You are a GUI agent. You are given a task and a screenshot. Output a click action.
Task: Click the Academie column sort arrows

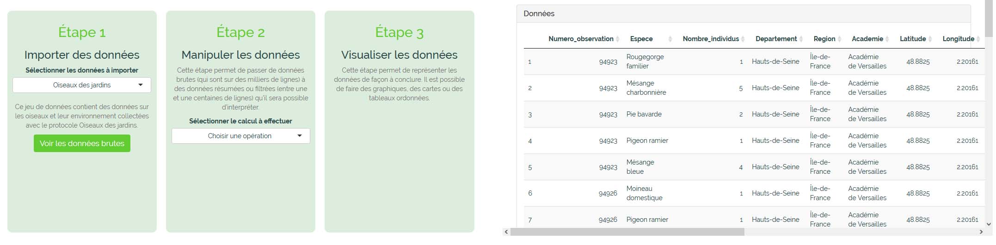tap(887, 39)
